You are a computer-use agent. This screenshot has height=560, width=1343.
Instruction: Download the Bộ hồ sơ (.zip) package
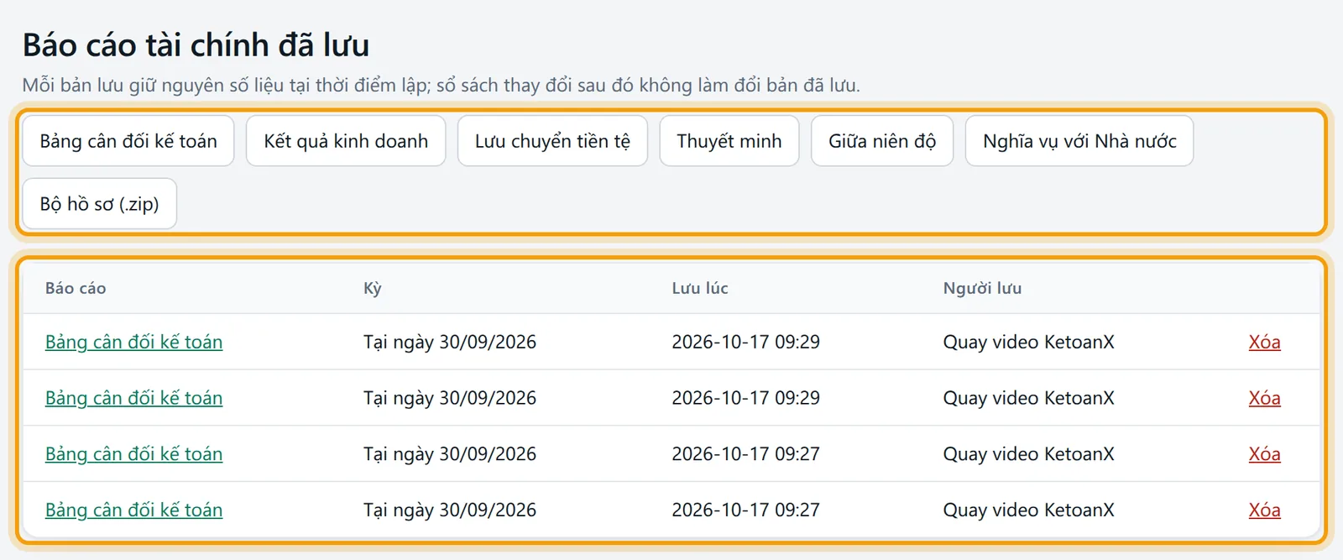pos(100,204)
